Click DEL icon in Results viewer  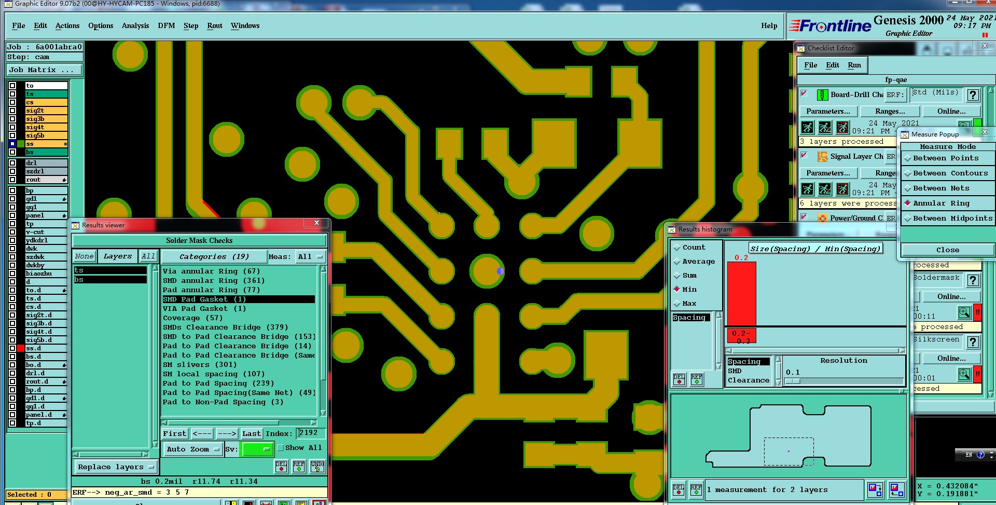pos(281,466)
